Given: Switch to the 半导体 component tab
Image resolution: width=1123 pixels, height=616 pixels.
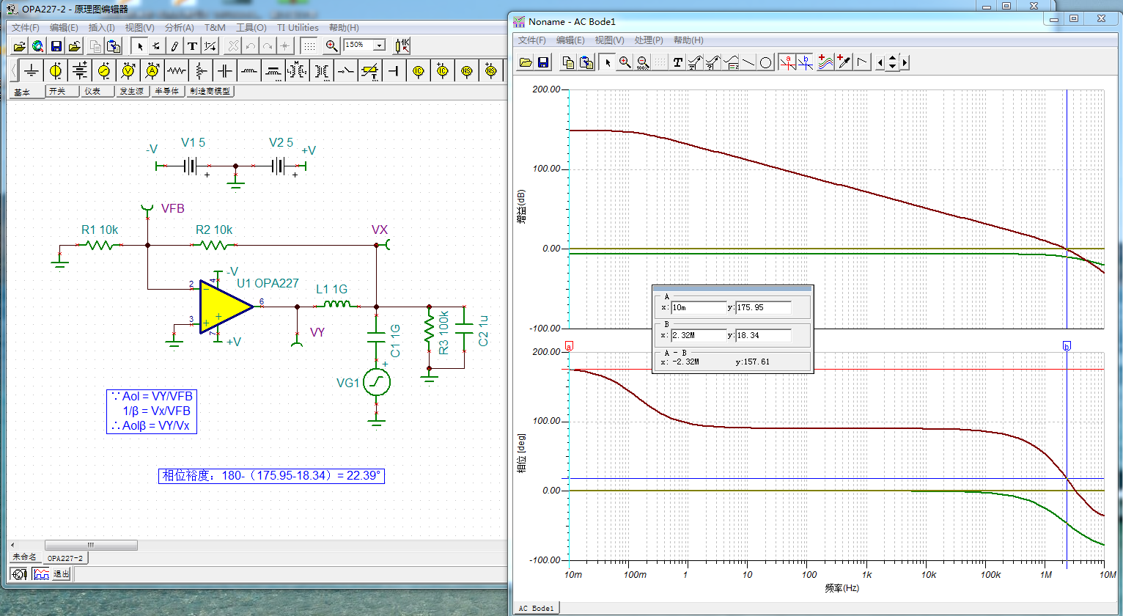Looking at the screenshot, I should pyautogui.click(x=166, y=91).
